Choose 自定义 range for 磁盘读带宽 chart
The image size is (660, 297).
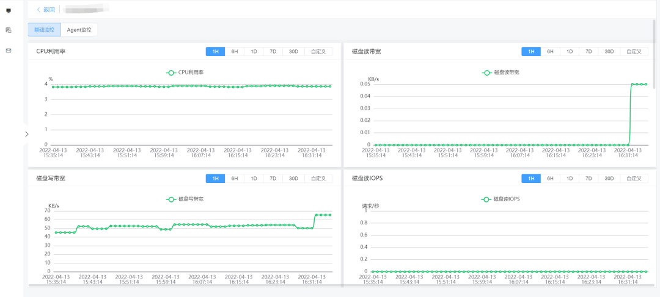click(634, 51)
